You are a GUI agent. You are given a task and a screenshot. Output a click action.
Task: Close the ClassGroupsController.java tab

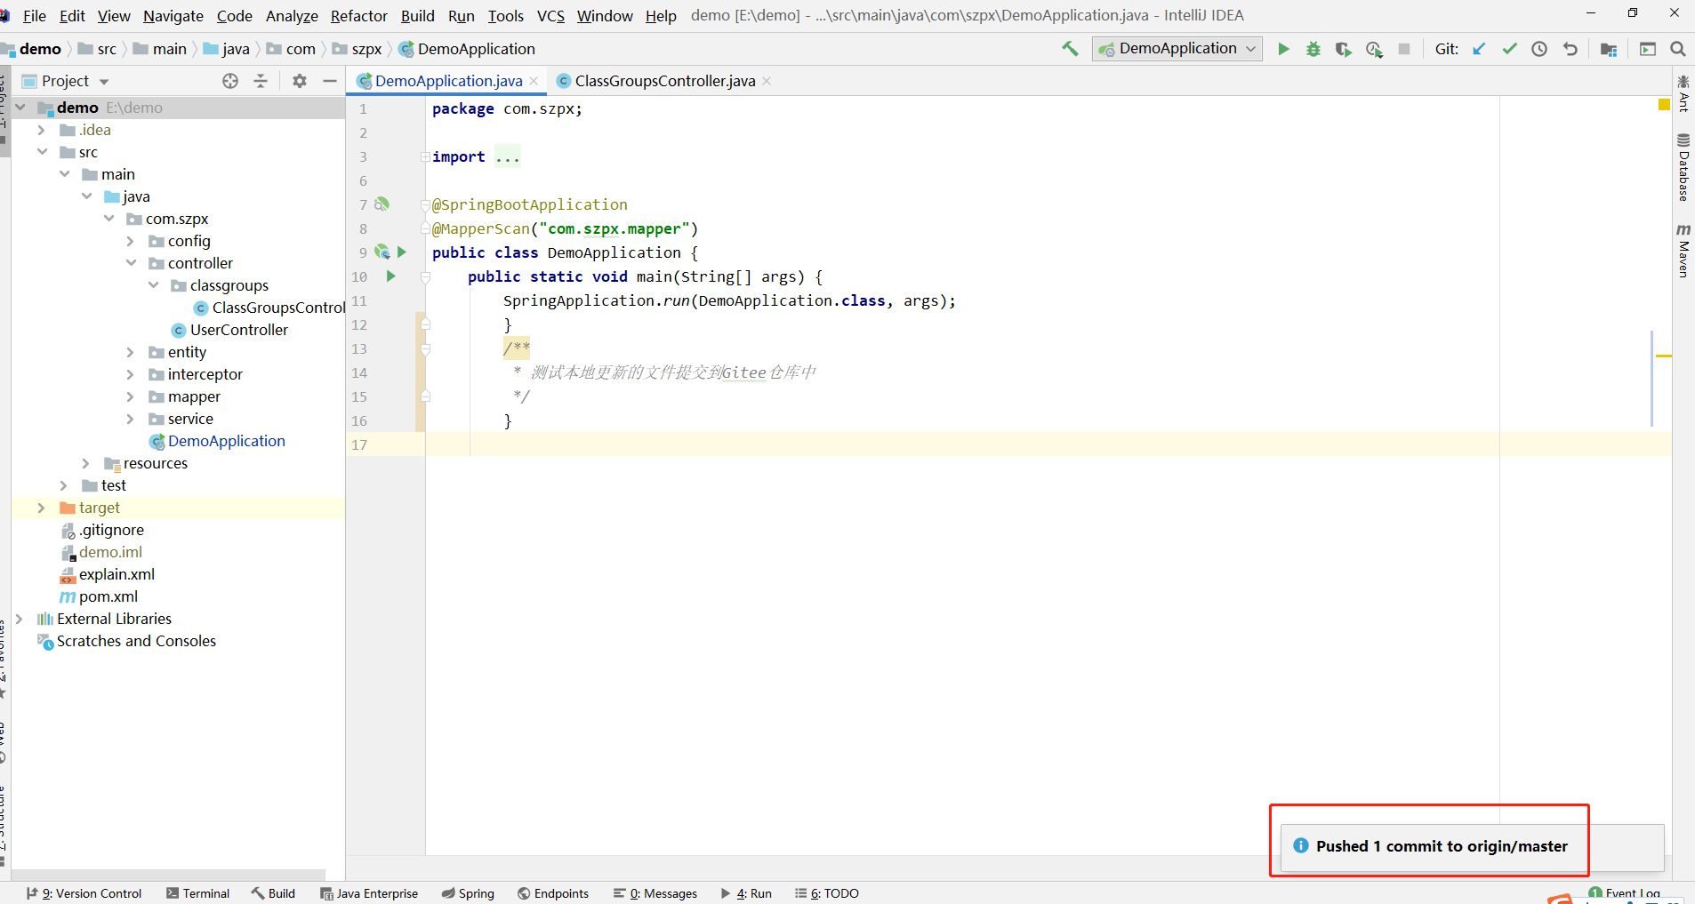click(x=767, y=81)
